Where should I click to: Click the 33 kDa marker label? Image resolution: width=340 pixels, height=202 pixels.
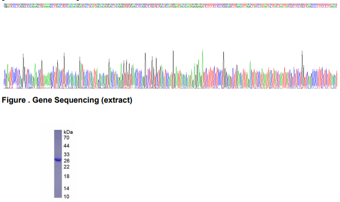pyautogui.click(x=66, y=154)
